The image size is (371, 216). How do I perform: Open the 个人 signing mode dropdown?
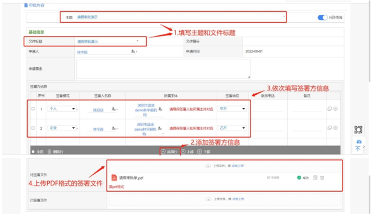coord(61,109)
